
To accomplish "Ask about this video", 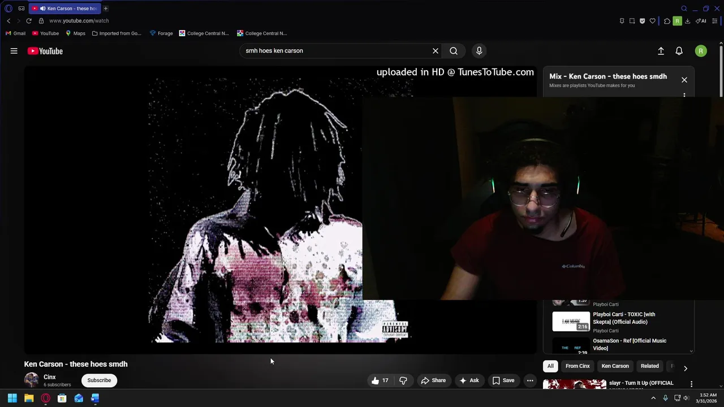I will (469, 380).
